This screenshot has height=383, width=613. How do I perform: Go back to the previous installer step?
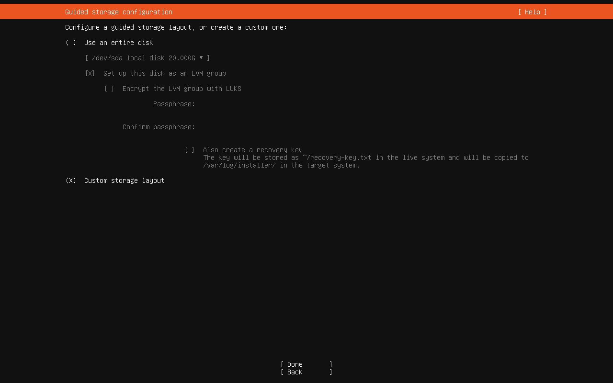306,372
